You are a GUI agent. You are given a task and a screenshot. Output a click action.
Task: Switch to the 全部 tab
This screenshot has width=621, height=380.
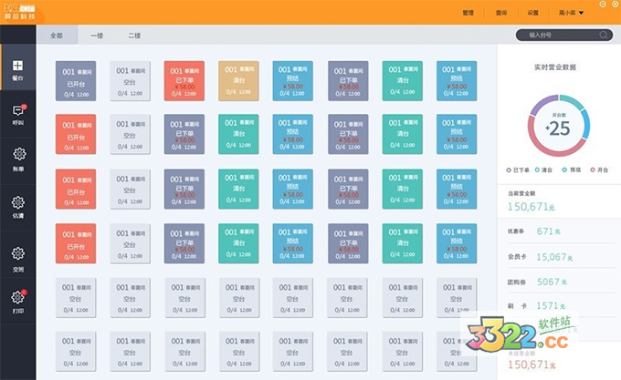(57, 36)
